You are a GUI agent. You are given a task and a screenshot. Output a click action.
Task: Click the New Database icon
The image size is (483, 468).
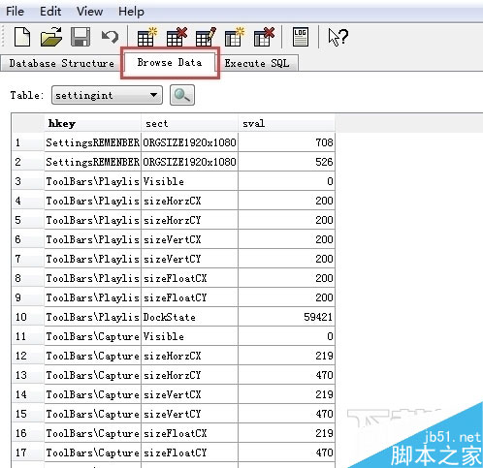click(x=22, y=37)
